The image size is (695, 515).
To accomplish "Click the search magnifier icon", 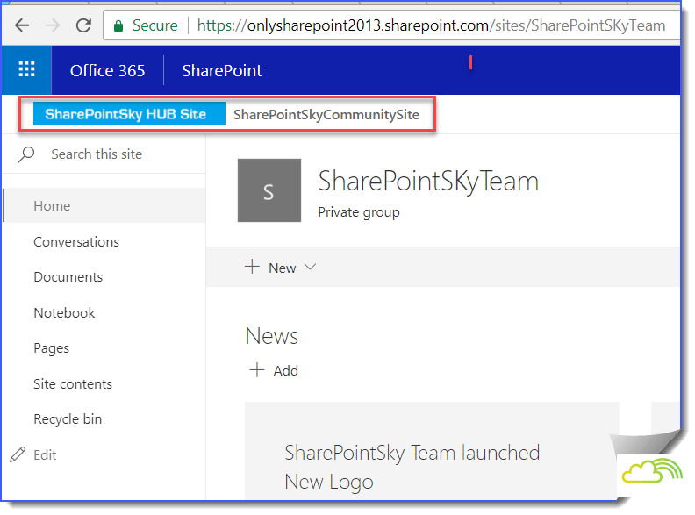I will 26,154.
